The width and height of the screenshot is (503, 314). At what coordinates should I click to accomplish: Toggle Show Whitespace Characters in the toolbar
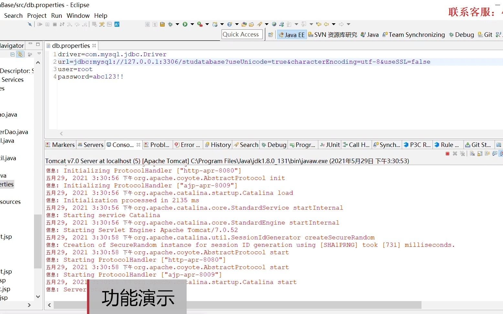click(x=155, y=24)
